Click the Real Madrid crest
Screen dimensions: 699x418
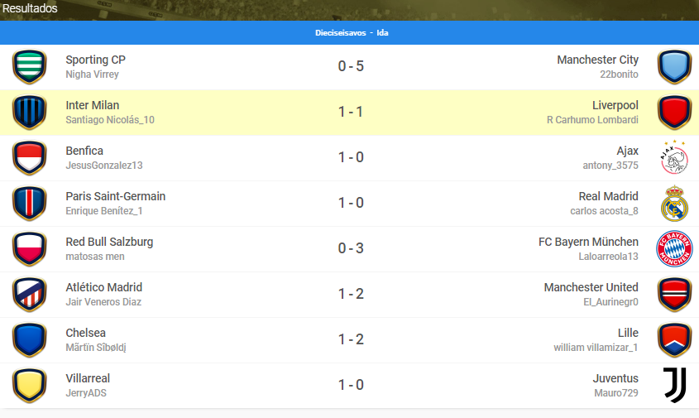pos(674,204)
